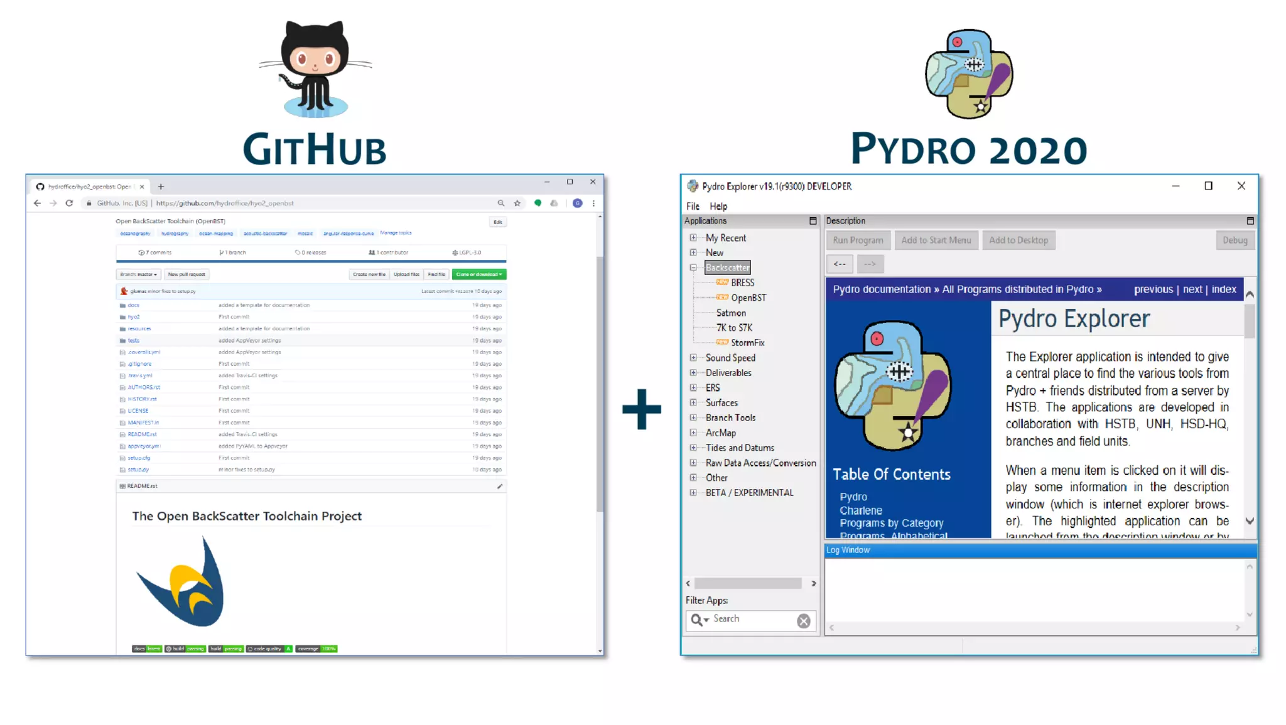Open the hyo2 folder
1286x725 pixels.
[134, 317]
